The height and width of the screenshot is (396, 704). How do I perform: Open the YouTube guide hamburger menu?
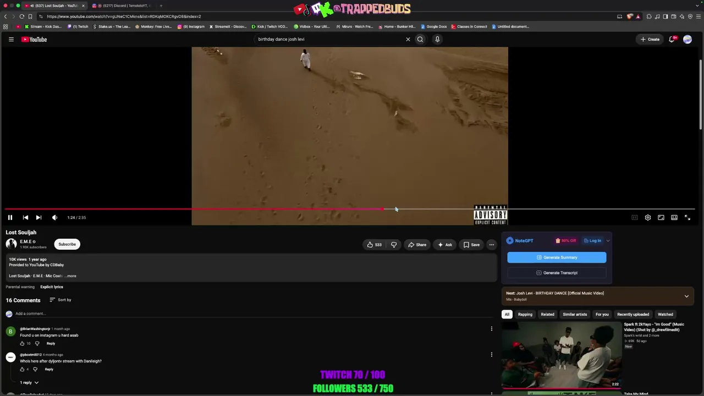tap(11, 39)
